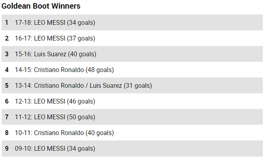Click the 14-15 Cristiano Ronaldo 48 goals entry
The width and height of the screenshot is (264, 157).
[132, 70]
